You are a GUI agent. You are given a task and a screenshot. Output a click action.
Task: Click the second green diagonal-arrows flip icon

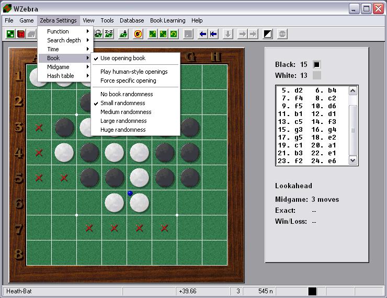coord(163,34)
